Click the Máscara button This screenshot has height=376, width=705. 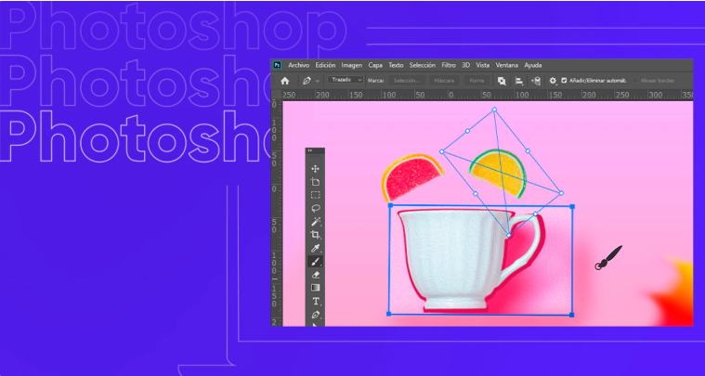(445, 81)
